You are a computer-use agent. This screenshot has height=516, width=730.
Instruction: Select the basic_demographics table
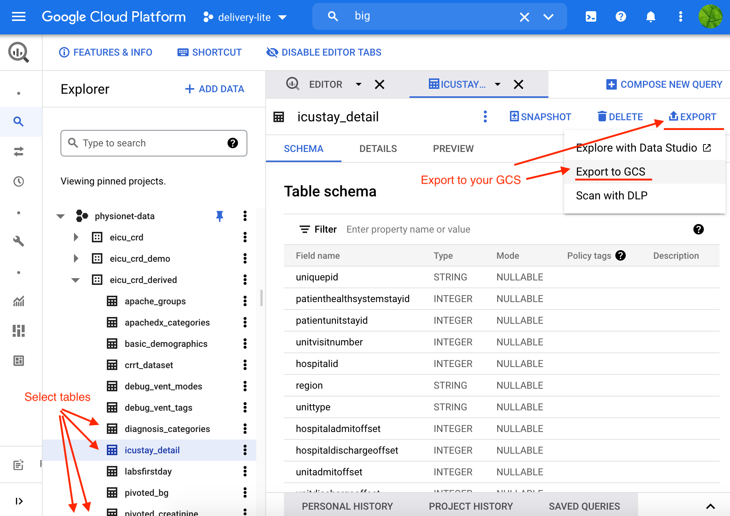166,344
